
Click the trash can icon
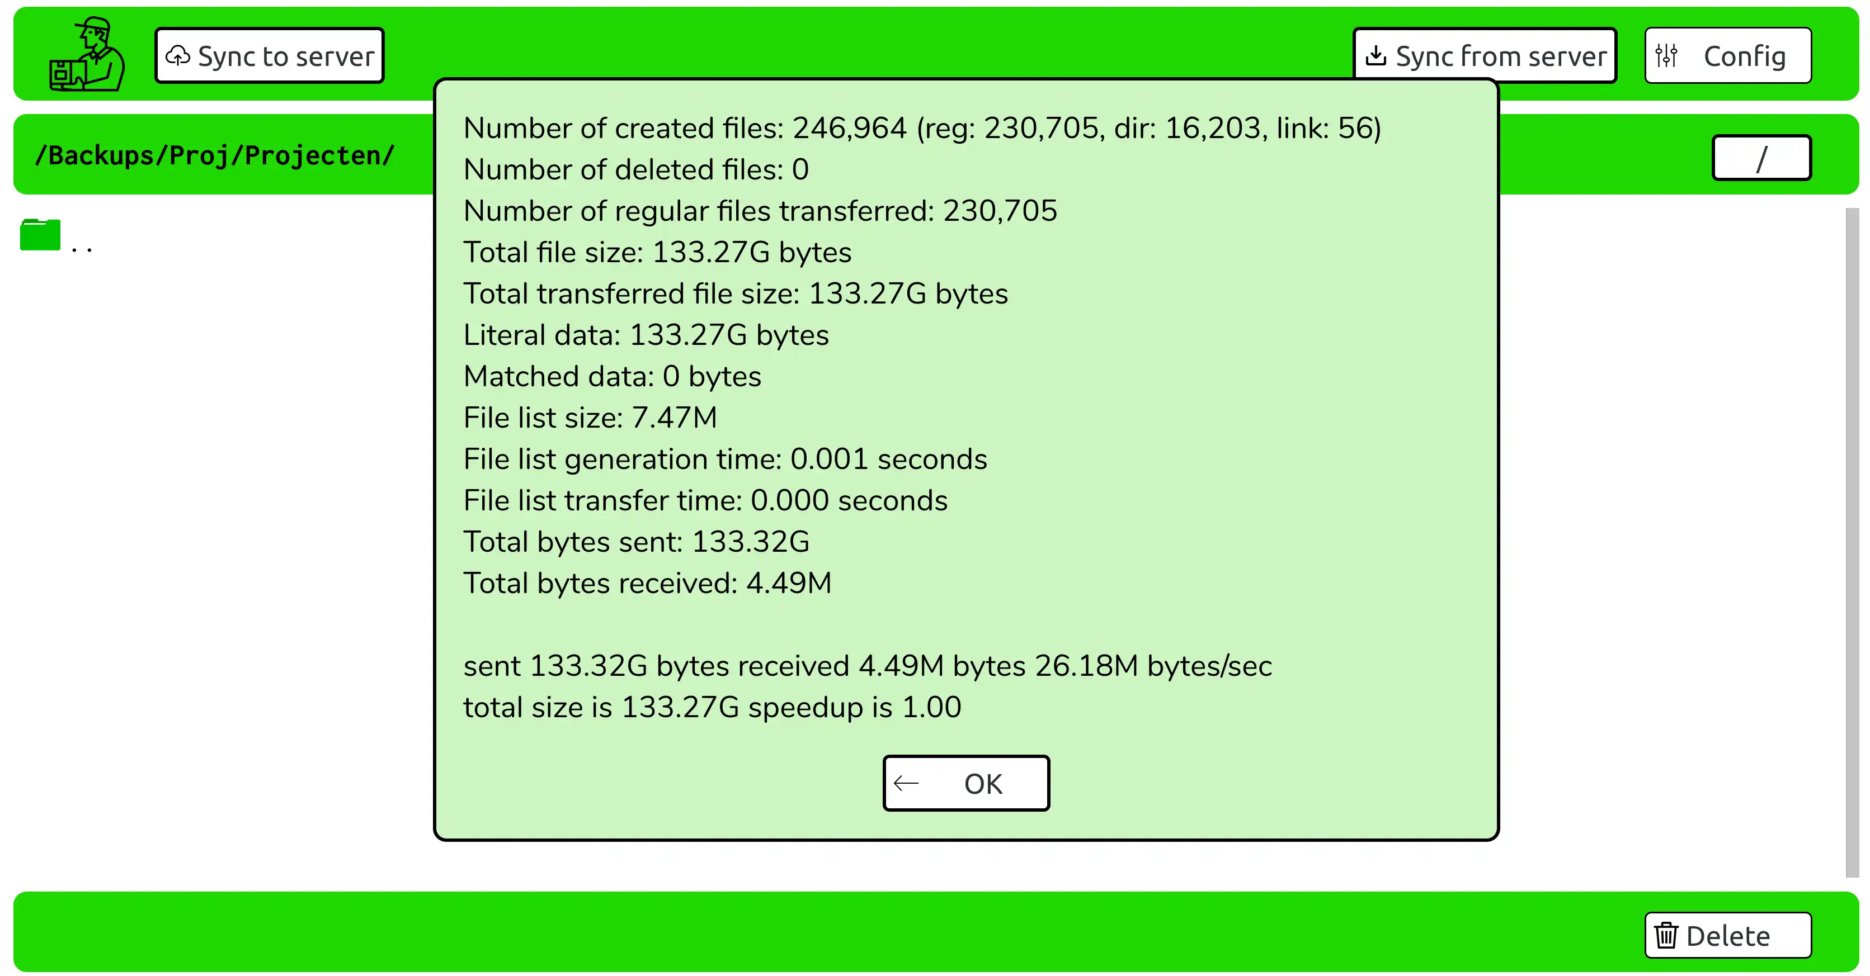[1666, 935]
